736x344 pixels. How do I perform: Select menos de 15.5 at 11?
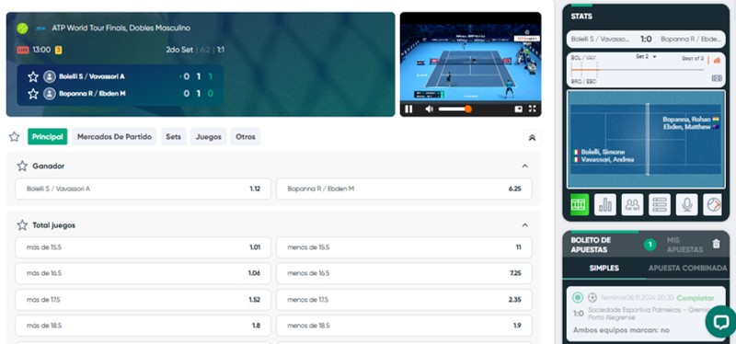404,247
